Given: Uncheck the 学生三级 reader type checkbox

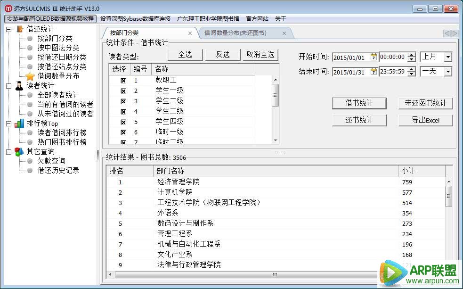Looking at the screenshot, I should pos(123,112).
